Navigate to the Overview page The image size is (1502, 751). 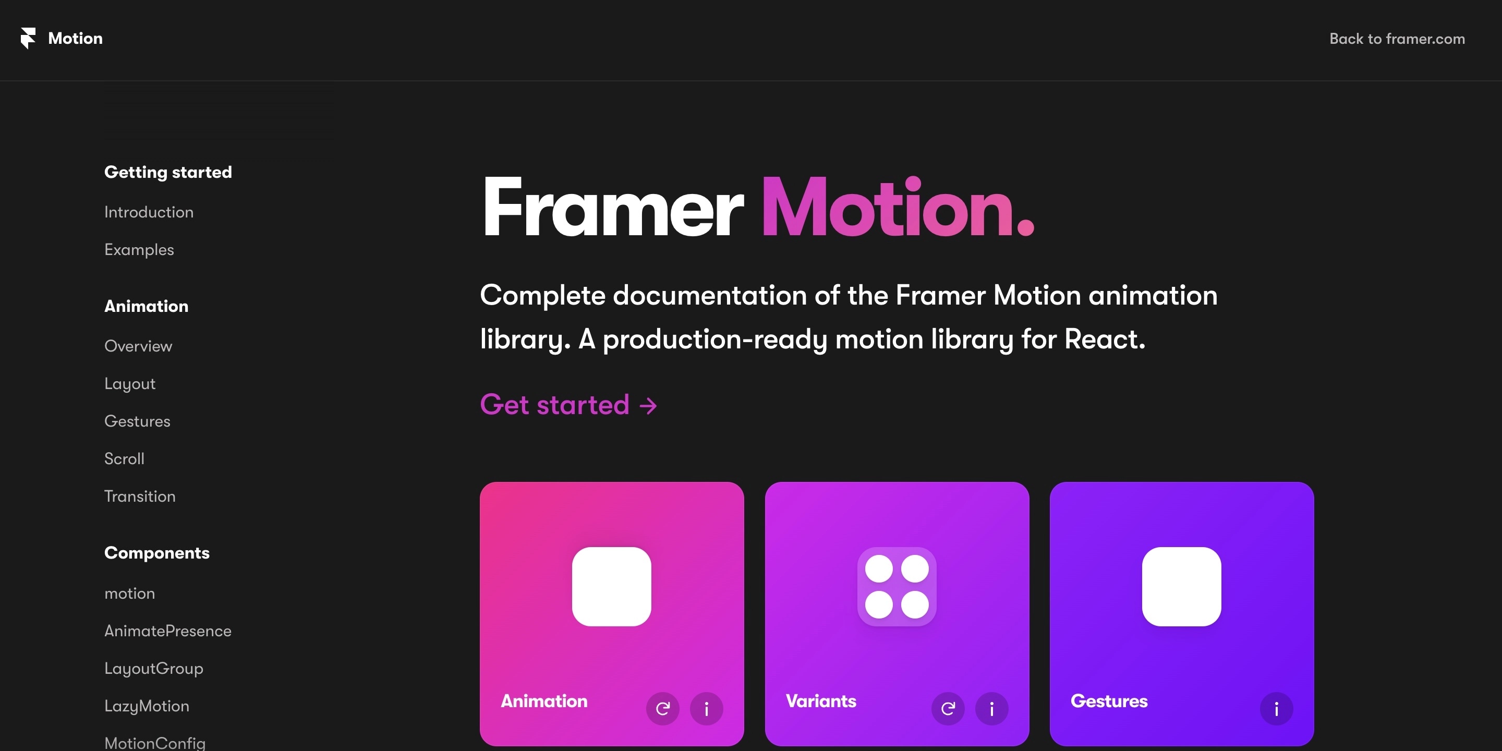[x=137, y=345]
